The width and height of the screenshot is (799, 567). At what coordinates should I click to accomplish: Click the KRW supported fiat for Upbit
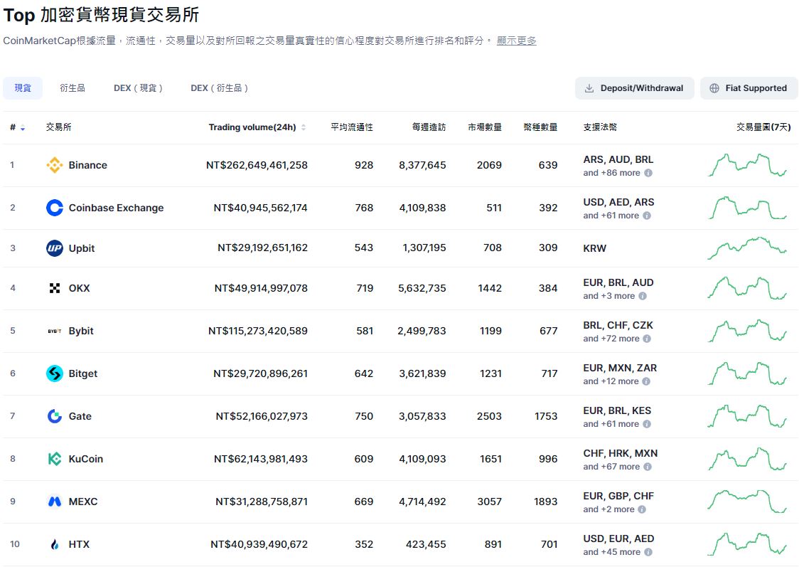pos(595,248)
